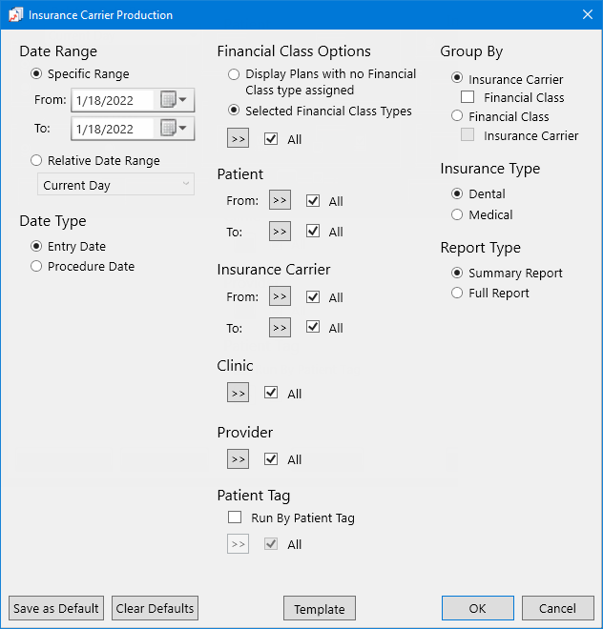The image size is (603, 629).
Task: Open the From date calendar picker
Action: [x=174, y=99]
